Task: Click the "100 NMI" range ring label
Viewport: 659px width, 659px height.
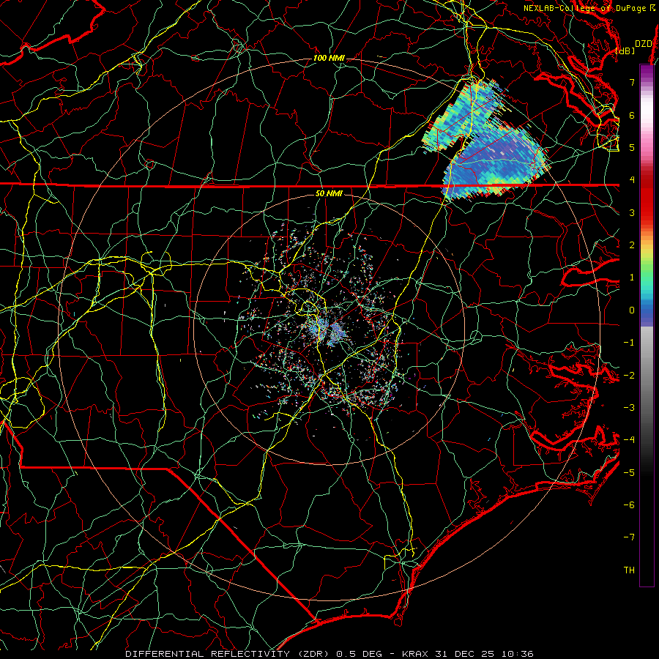Action: (329, 58)
